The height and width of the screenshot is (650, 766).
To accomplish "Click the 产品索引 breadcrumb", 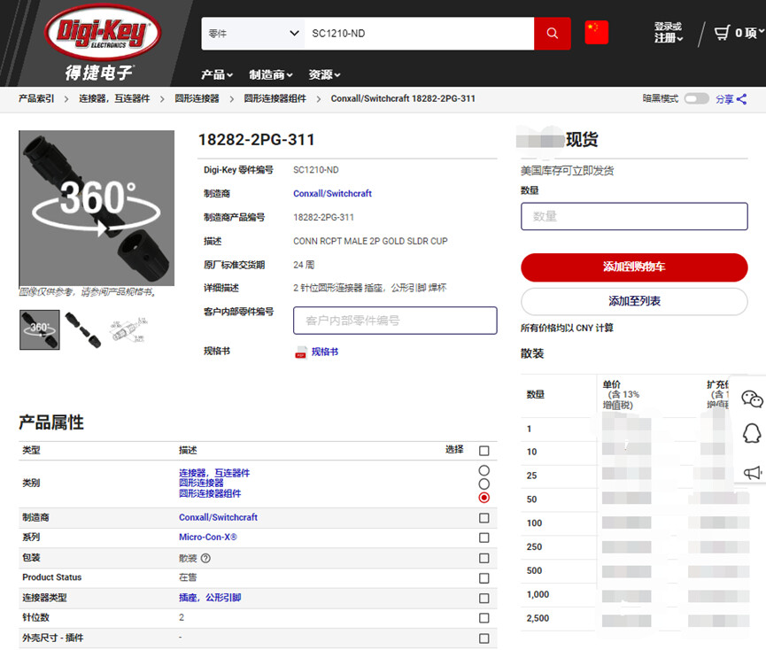I will tap(36, 98).
